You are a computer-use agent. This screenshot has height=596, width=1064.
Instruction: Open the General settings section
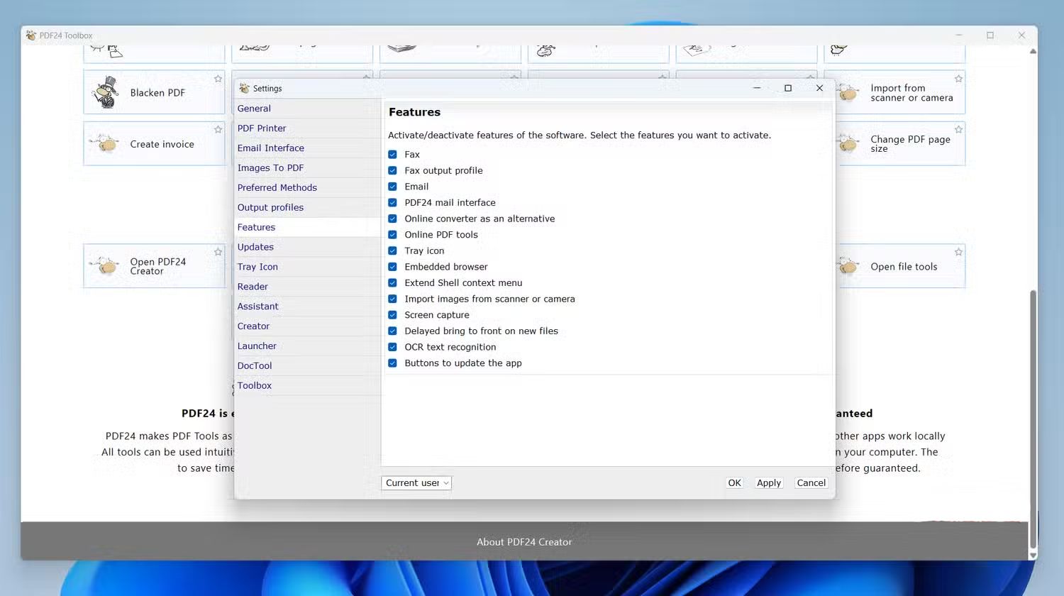(307, 109)
